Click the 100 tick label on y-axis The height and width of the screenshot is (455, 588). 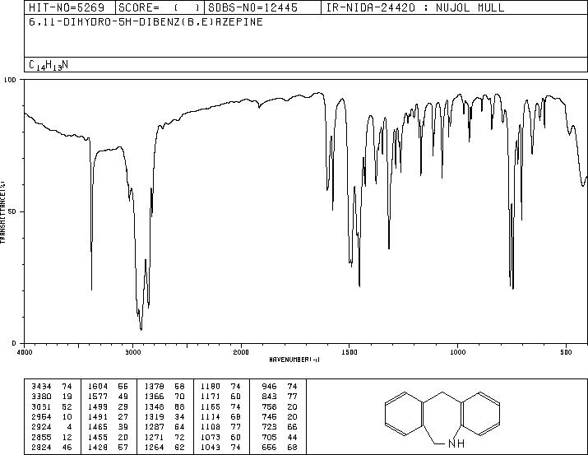coord(10,80)
